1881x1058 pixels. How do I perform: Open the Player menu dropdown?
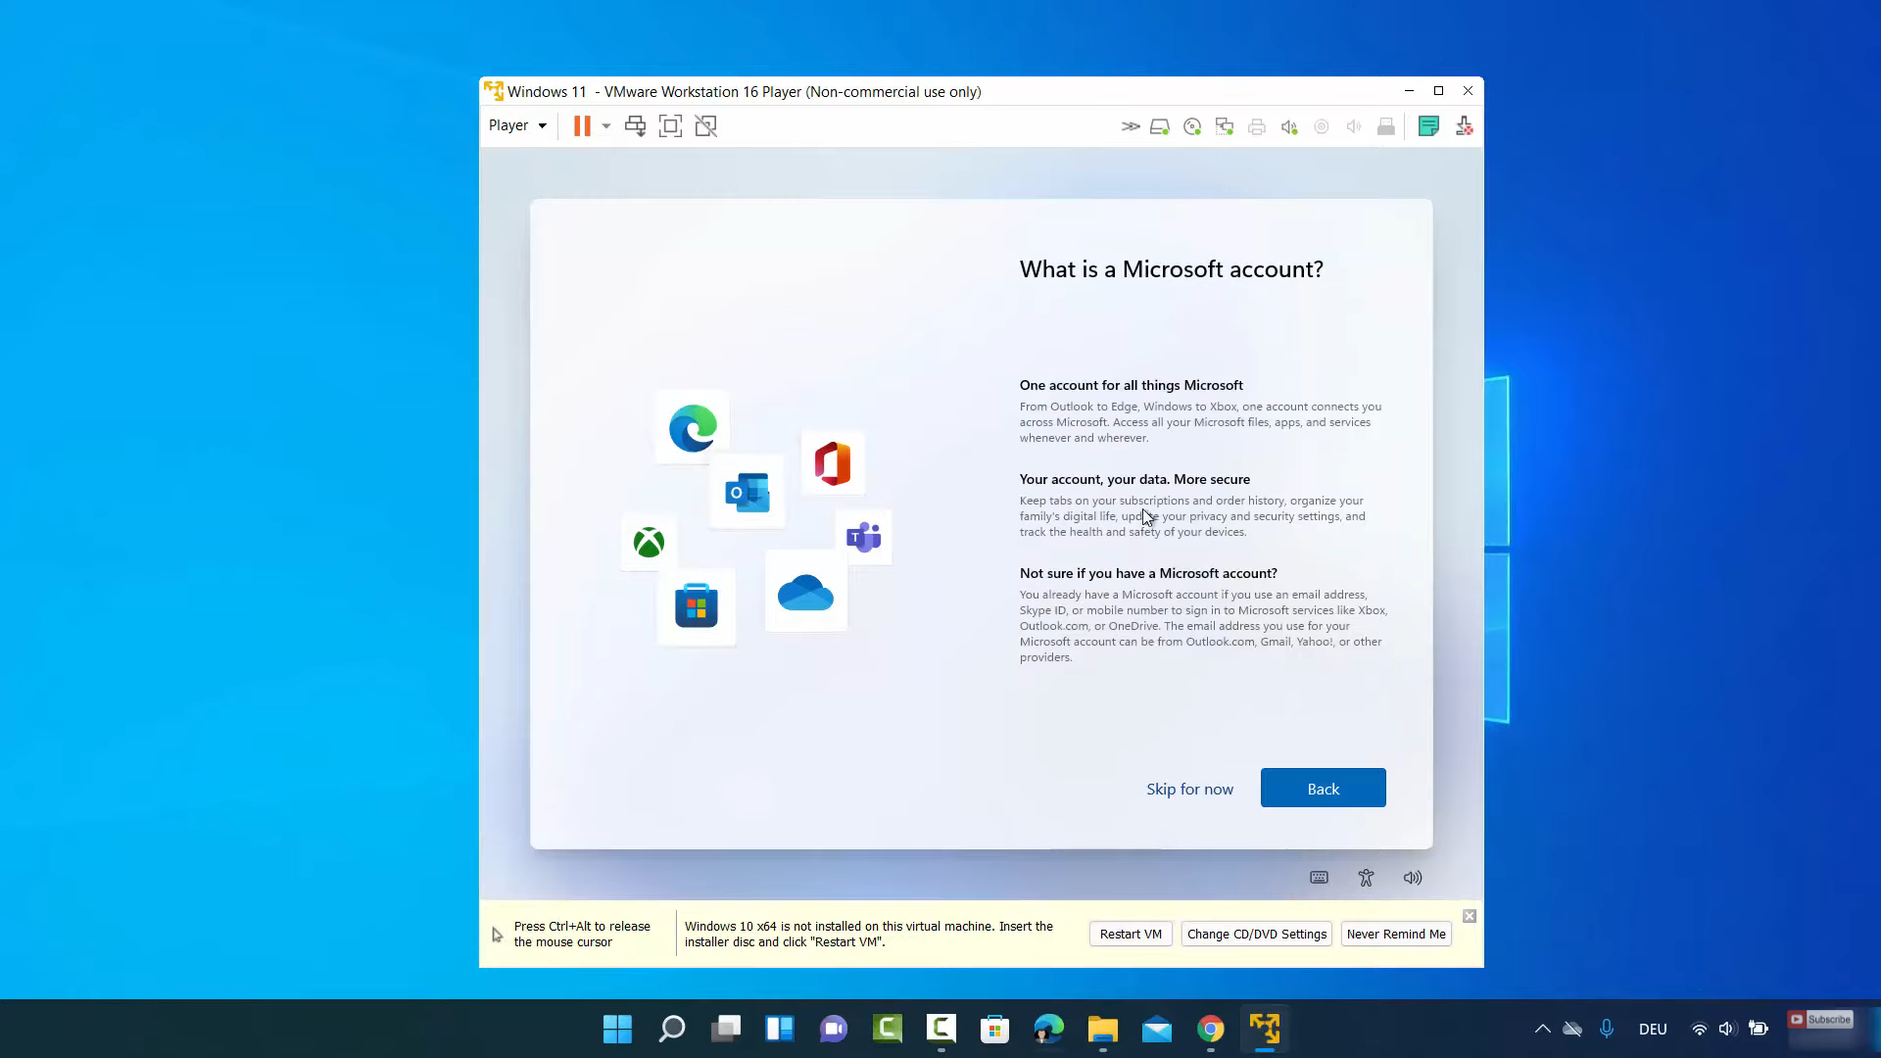click(517, 125)
